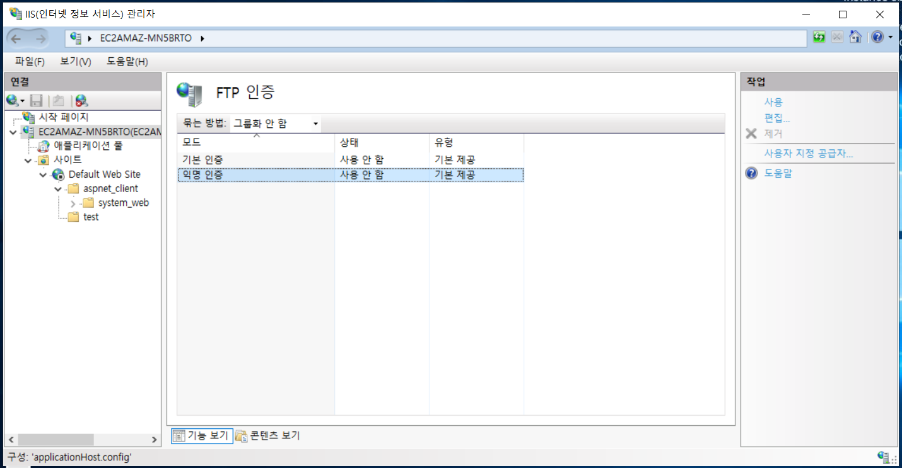Click the right arrow of the 연결 panel scrollbar
902x468 pixels.
[155, 440]
